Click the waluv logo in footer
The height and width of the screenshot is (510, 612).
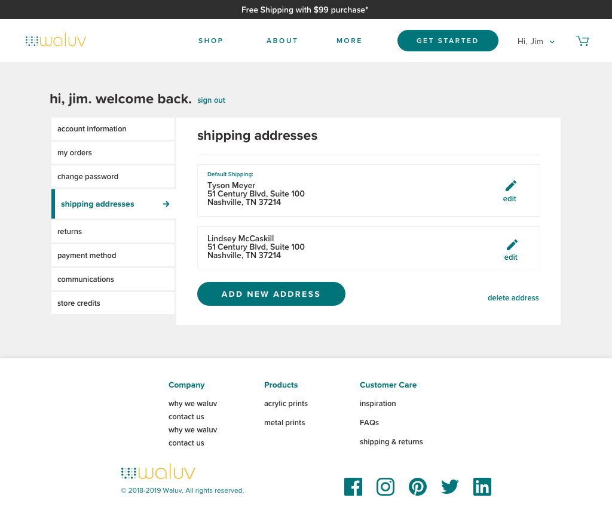pos(158,472)
